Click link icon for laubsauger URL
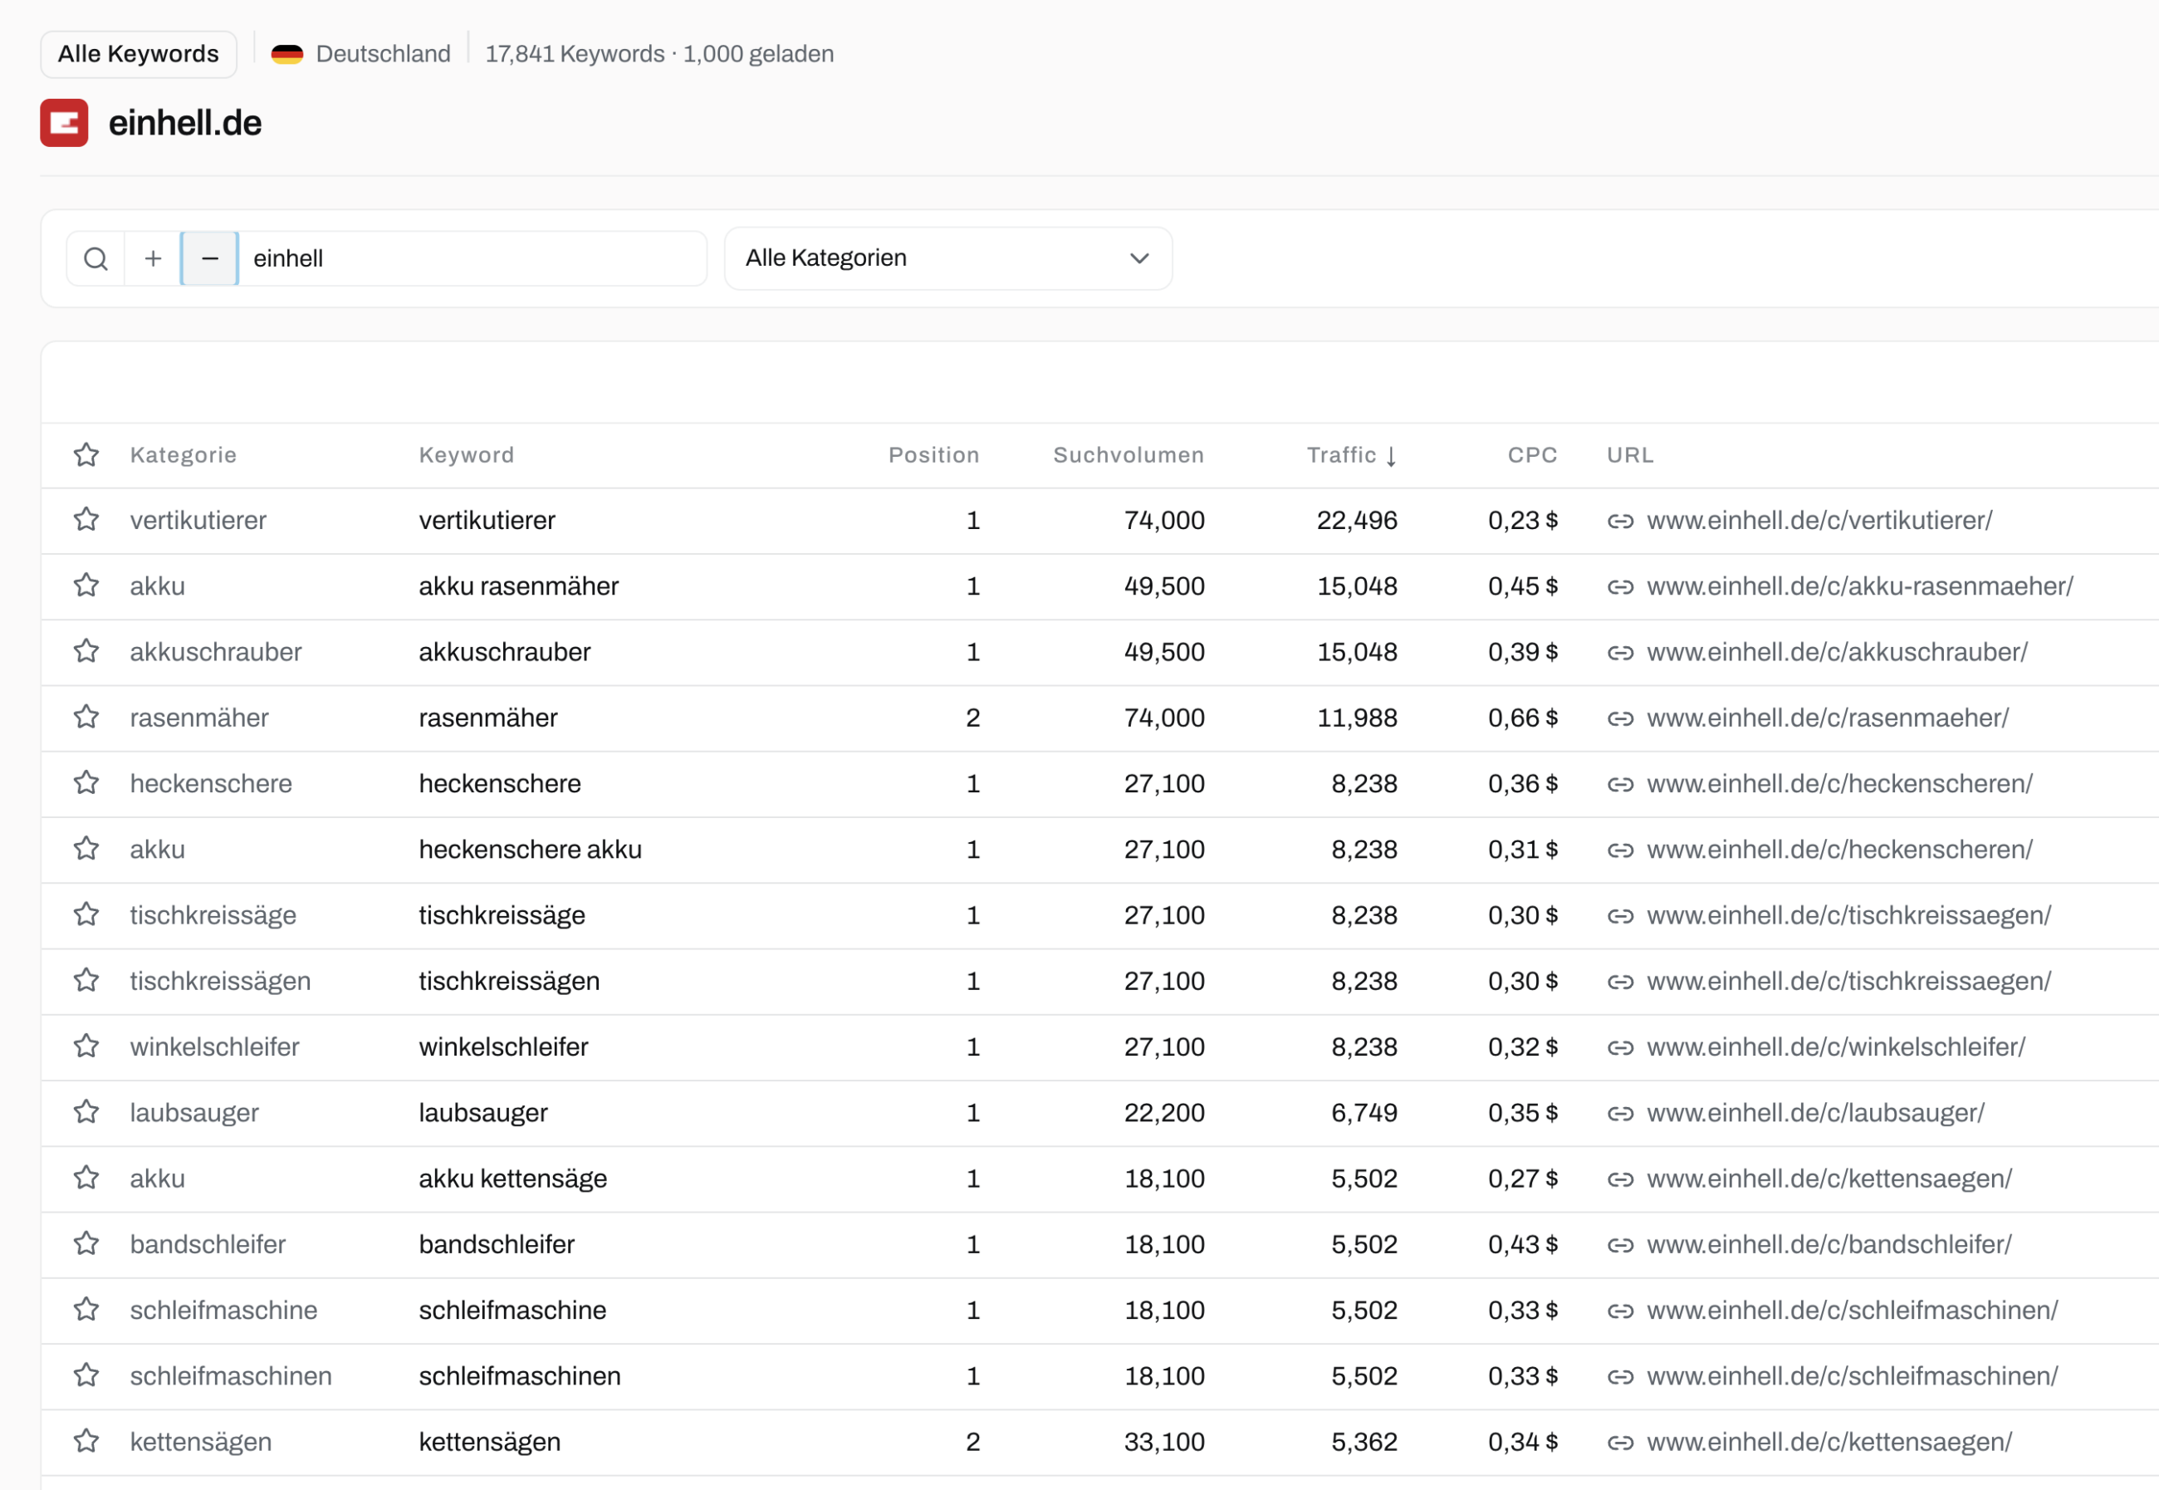 pyautogui.click(x=1619, y=1113)
